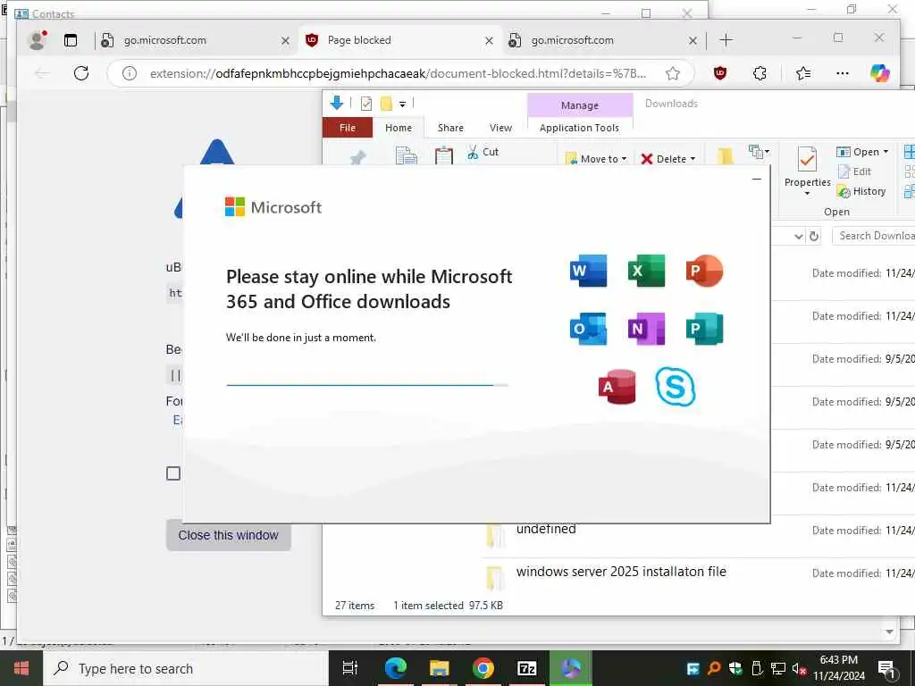Open Copilot icon in Edge toolbar
The height and width of the screenshot is (686, 915).
coord(880,73)
